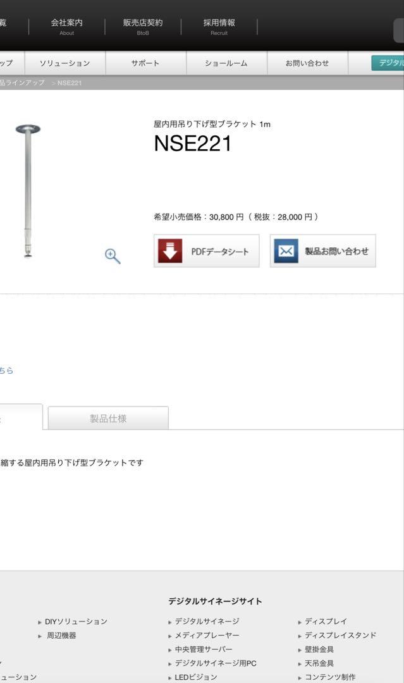Open DIYソリューション footer link
The width and height of the screenshot is (404, 683).
(76, 622)
